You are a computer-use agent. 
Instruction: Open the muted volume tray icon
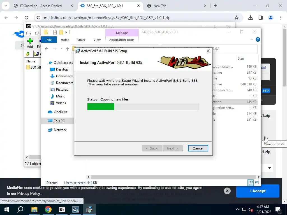[x=251, y=209]
